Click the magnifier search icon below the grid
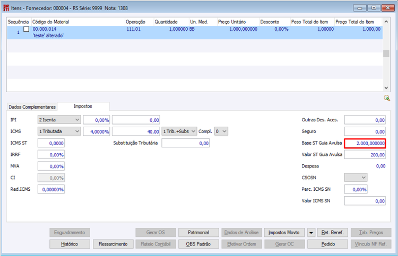 [x=387, y=98]
